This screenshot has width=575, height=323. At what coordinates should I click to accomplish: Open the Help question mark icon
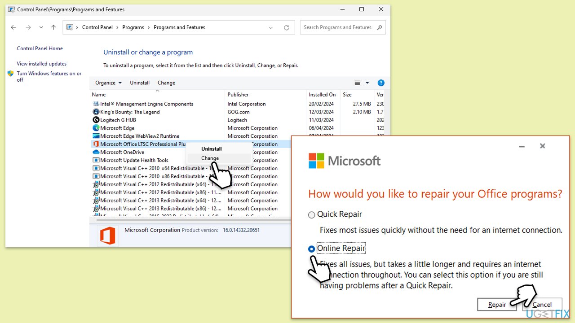381,83
